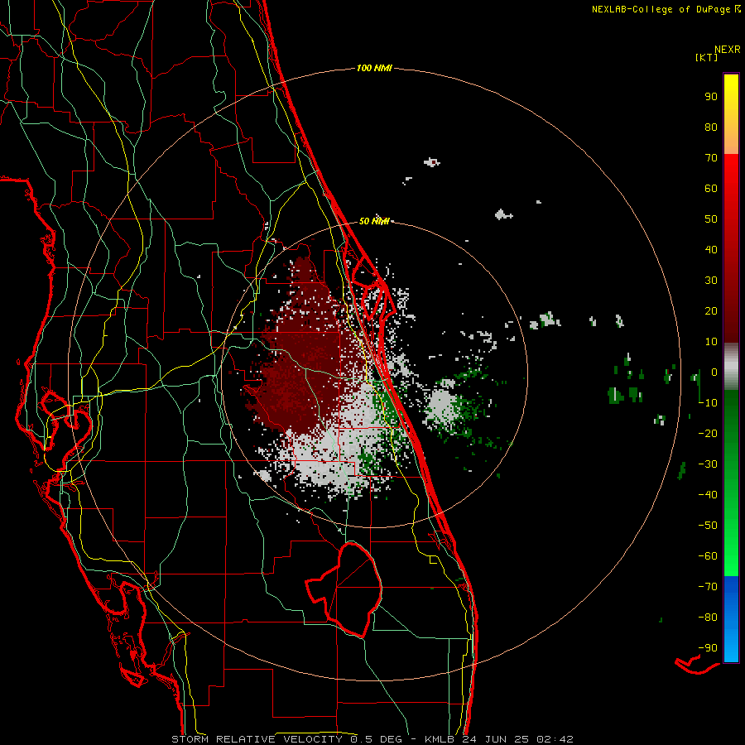The image size is (745, 745).
Task: Select the positive 80 knot scale label
Action: pyautogui.click(x=711, y=127)
